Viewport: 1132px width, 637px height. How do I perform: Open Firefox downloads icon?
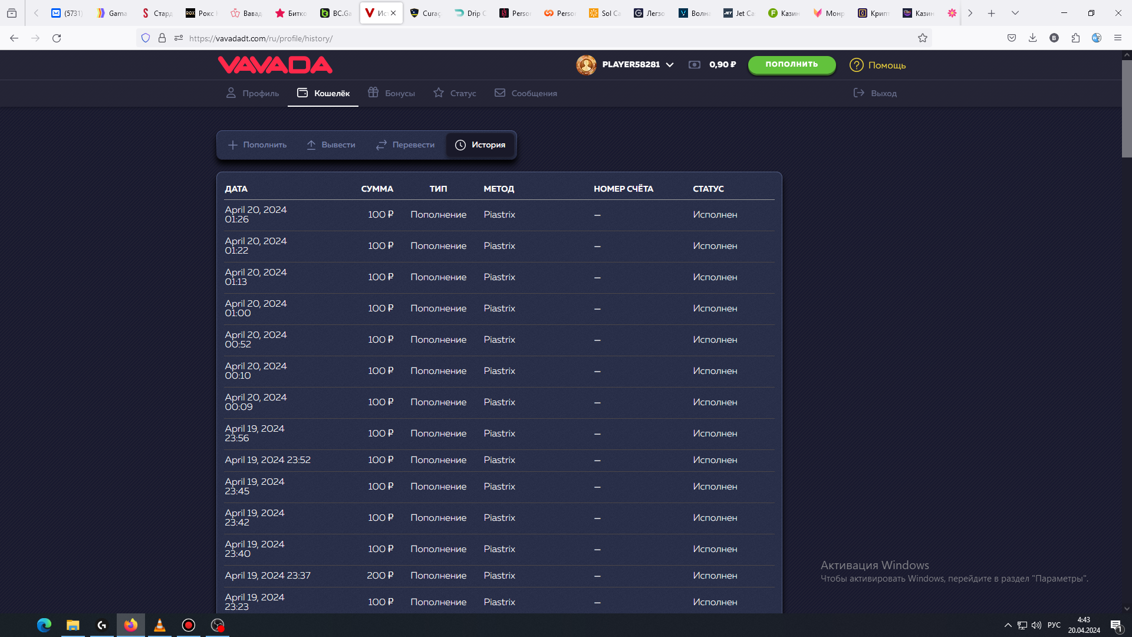point(1032,38)
